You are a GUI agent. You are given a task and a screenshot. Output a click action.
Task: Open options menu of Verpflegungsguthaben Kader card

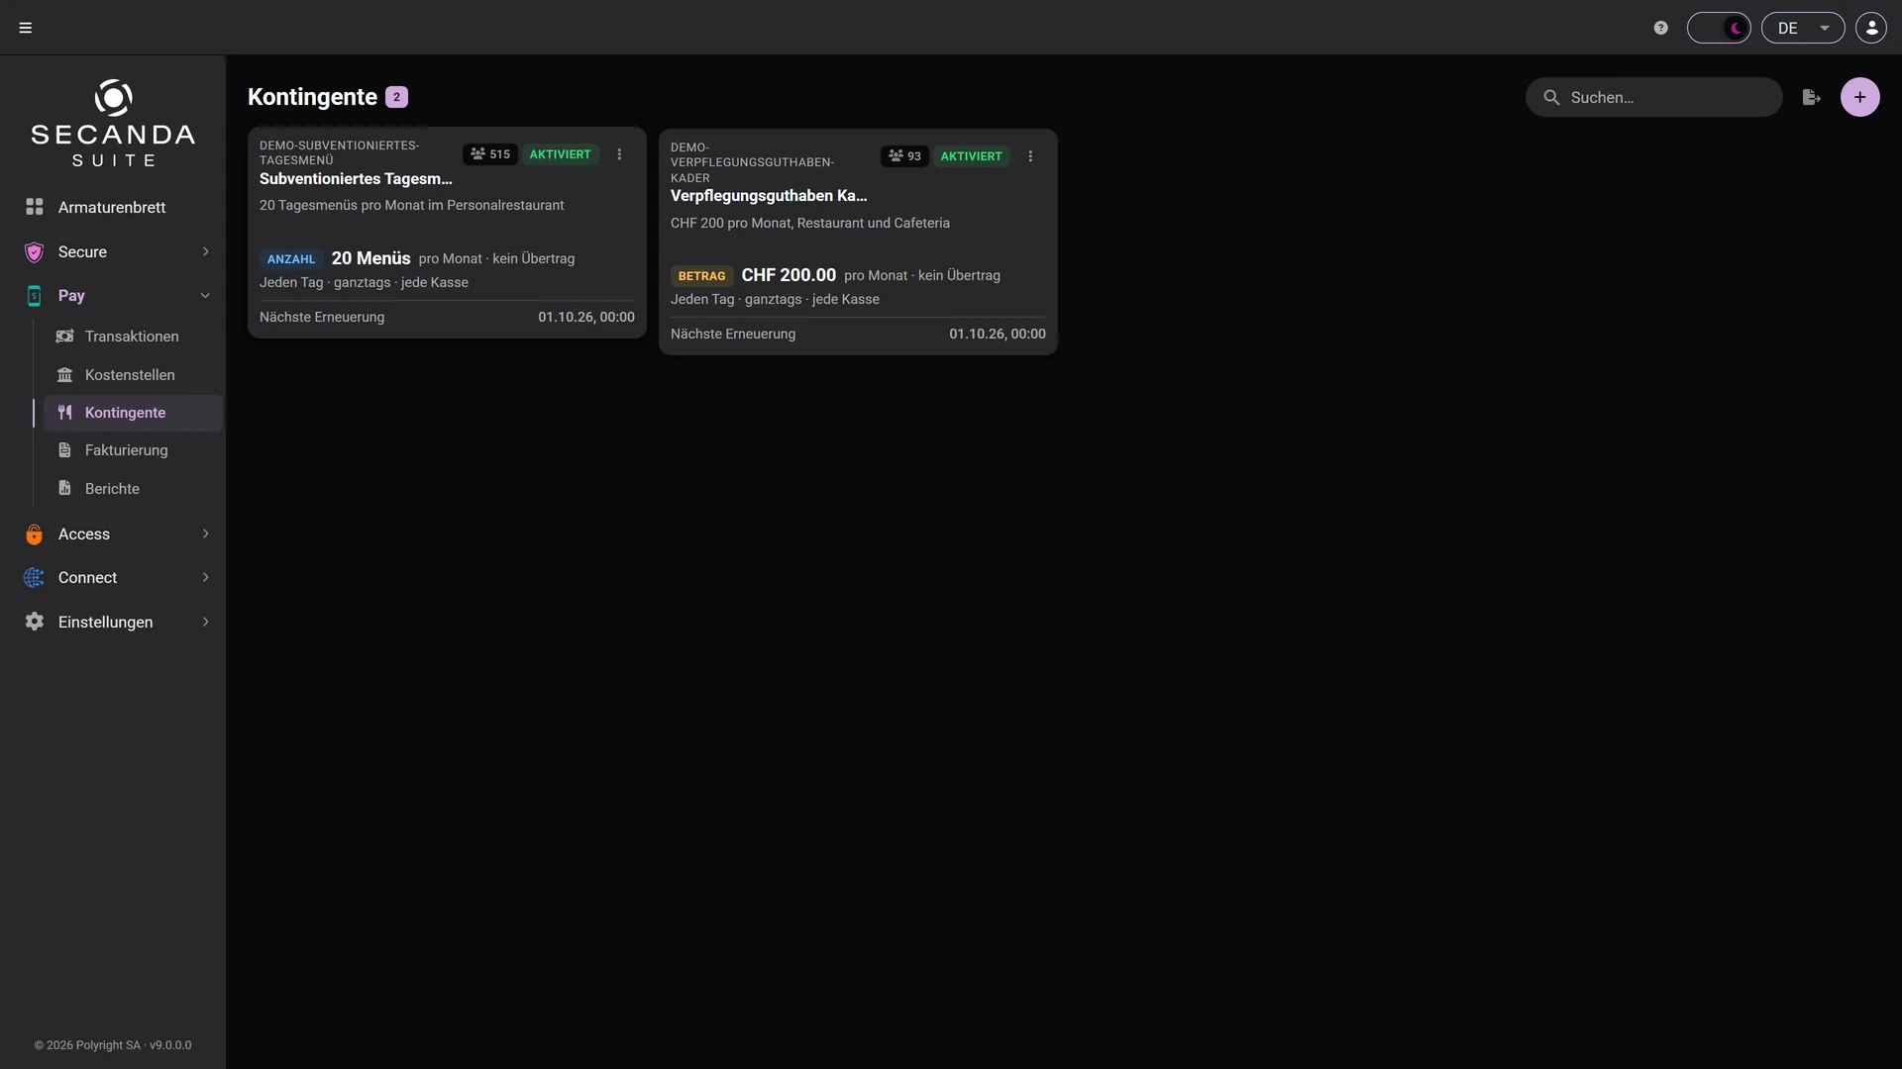[1030, 156]
